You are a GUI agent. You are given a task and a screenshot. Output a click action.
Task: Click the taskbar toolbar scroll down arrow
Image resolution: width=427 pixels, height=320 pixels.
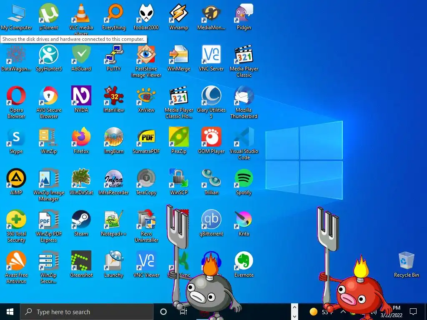(x=294, y=317)
